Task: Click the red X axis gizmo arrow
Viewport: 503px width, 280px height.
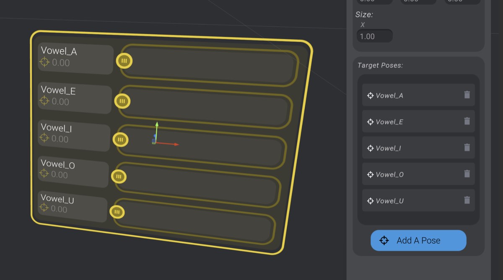Action: (x=168, y=144)
